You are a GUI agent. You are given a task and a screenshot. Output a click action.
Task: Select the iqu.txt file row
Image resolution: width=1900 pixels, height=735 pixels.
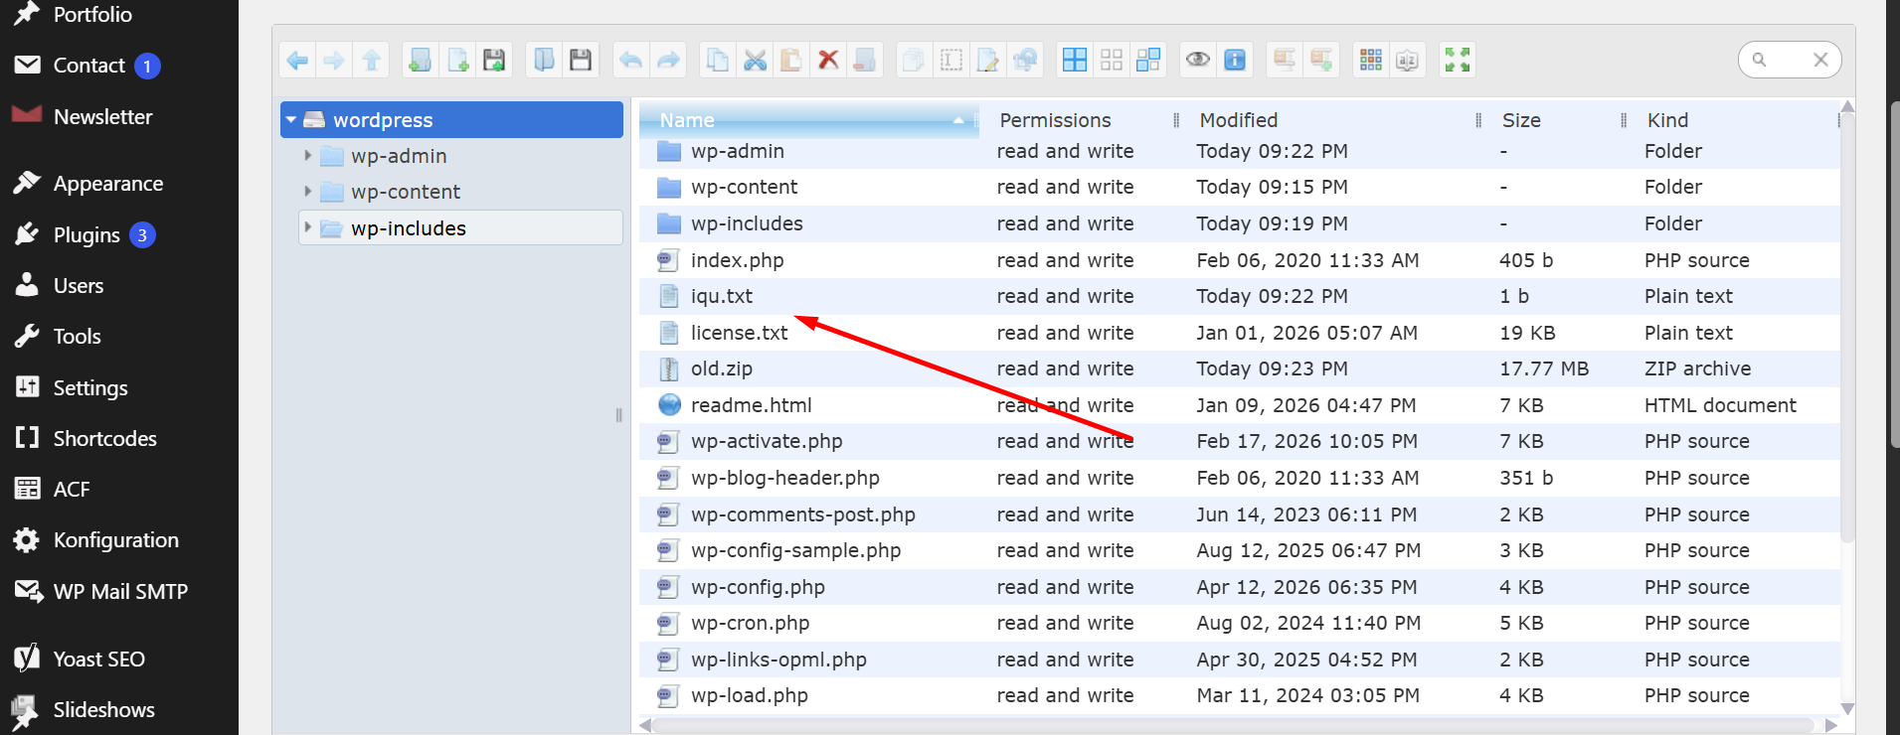[1239, 296]
